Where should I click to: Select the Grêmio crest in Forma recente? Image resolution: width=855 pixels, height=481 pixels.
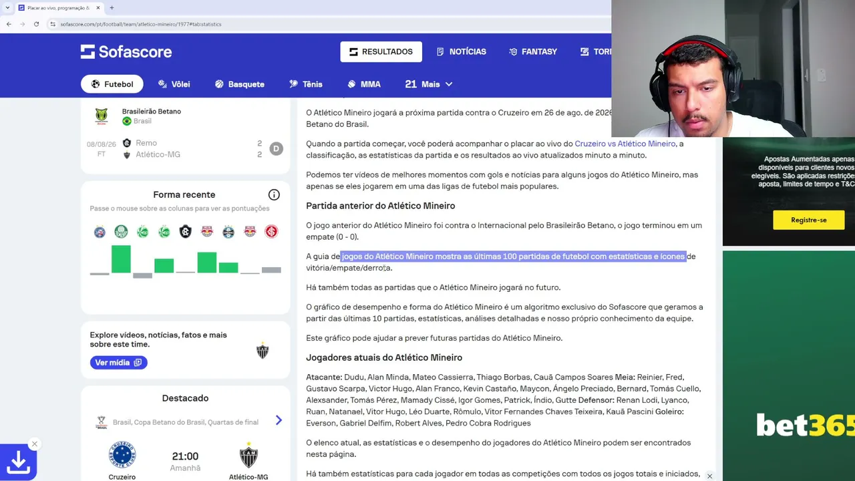point(228,232)
